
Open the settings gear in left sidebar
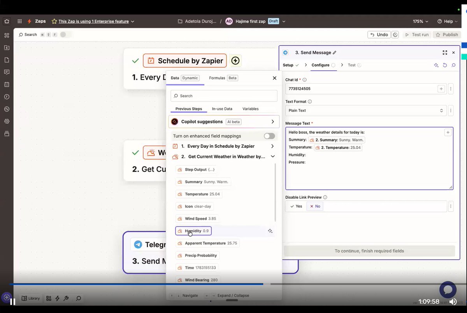(x=7, y=121)
